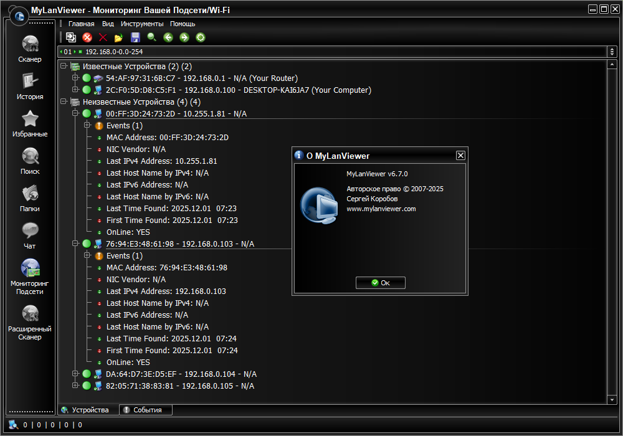Open the Инструменты menu
The height and width of the screenshot is (436, 623).
[142, 24]
